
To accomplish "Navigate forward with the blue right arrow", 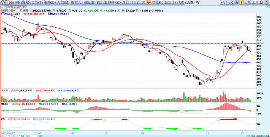I will 18,2.
